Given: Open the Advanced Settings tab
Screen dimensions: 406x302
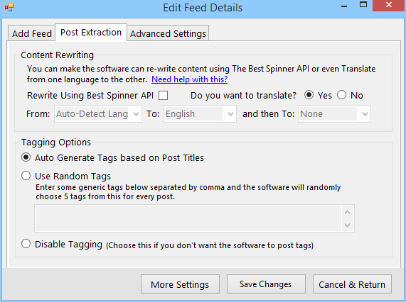Looking at the screenshot, I should 168,33.
